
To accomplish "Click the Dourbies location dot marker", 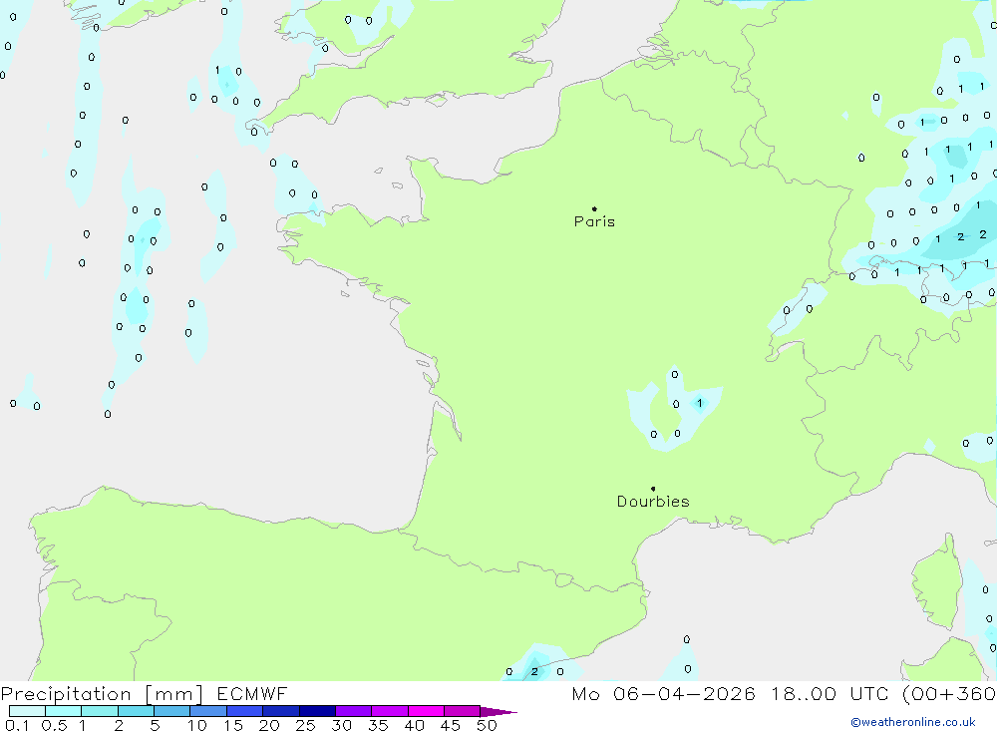I will point(653,489).
